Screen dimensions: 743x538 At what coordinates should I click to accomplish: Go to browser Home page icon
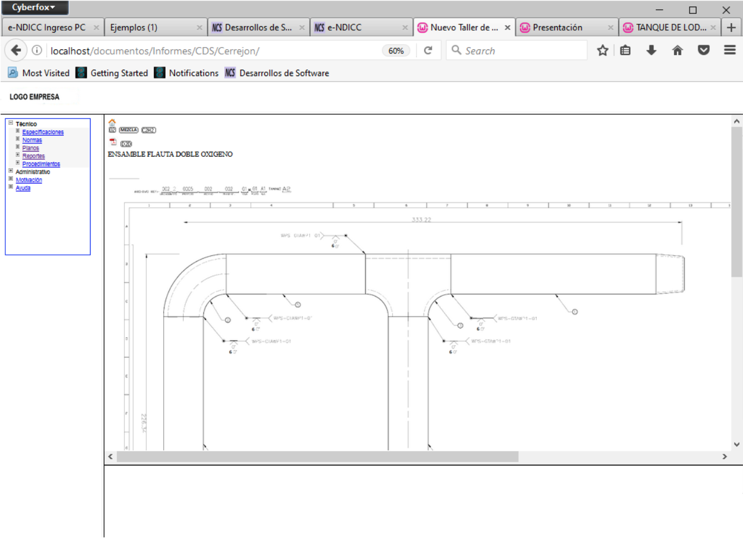pos(677,50)
